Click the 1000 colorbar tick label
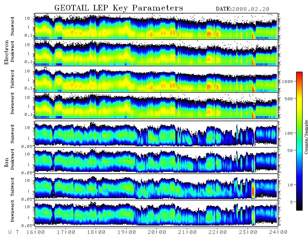Image resolution: width=308 pixels, height=237 pixels. (287, 81)
